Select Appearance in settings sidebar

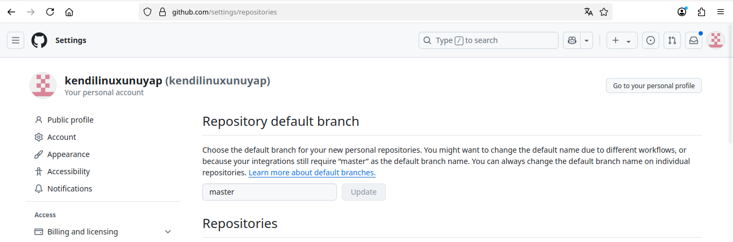coord(68,154)
